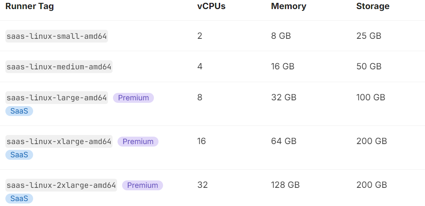Click the Memory column header

pos(289,6)
